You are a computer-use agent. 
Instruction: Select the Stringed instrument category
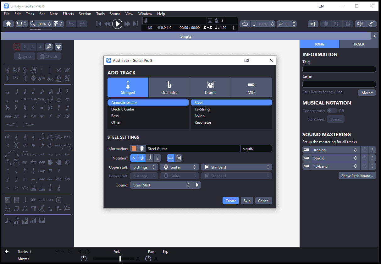tap(128, 87)
